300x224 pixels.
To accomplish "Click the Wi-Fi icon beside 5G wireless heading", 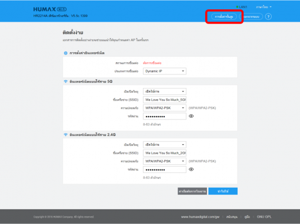I will (x=66, y=82).
